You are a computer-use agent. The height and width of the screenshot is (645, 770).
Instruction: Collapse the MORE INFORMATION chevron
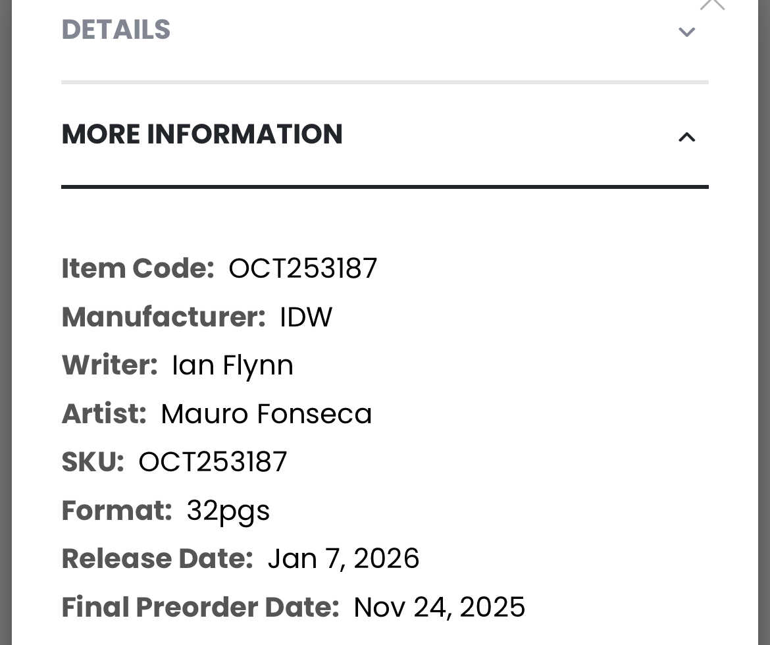[686, 137]
